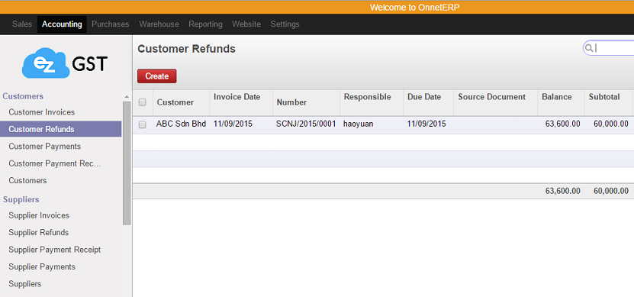Open the Suppliers list link
This screenshot has width=634, height=297.
pos(24,284)
